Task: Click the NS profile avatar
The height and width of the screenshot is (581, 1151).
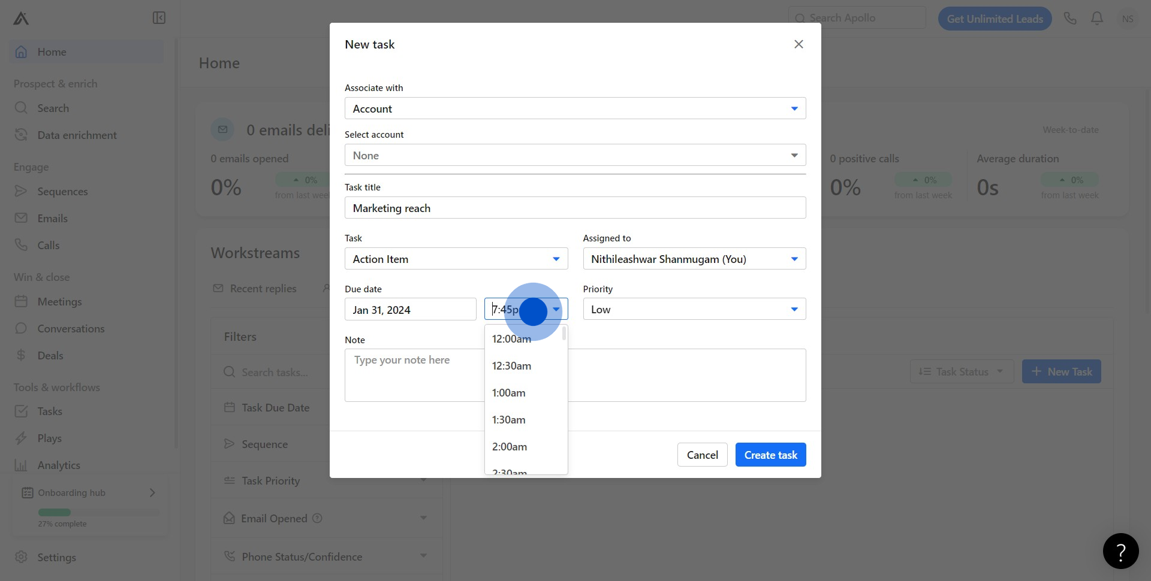Action: [x=1128, y=19]
